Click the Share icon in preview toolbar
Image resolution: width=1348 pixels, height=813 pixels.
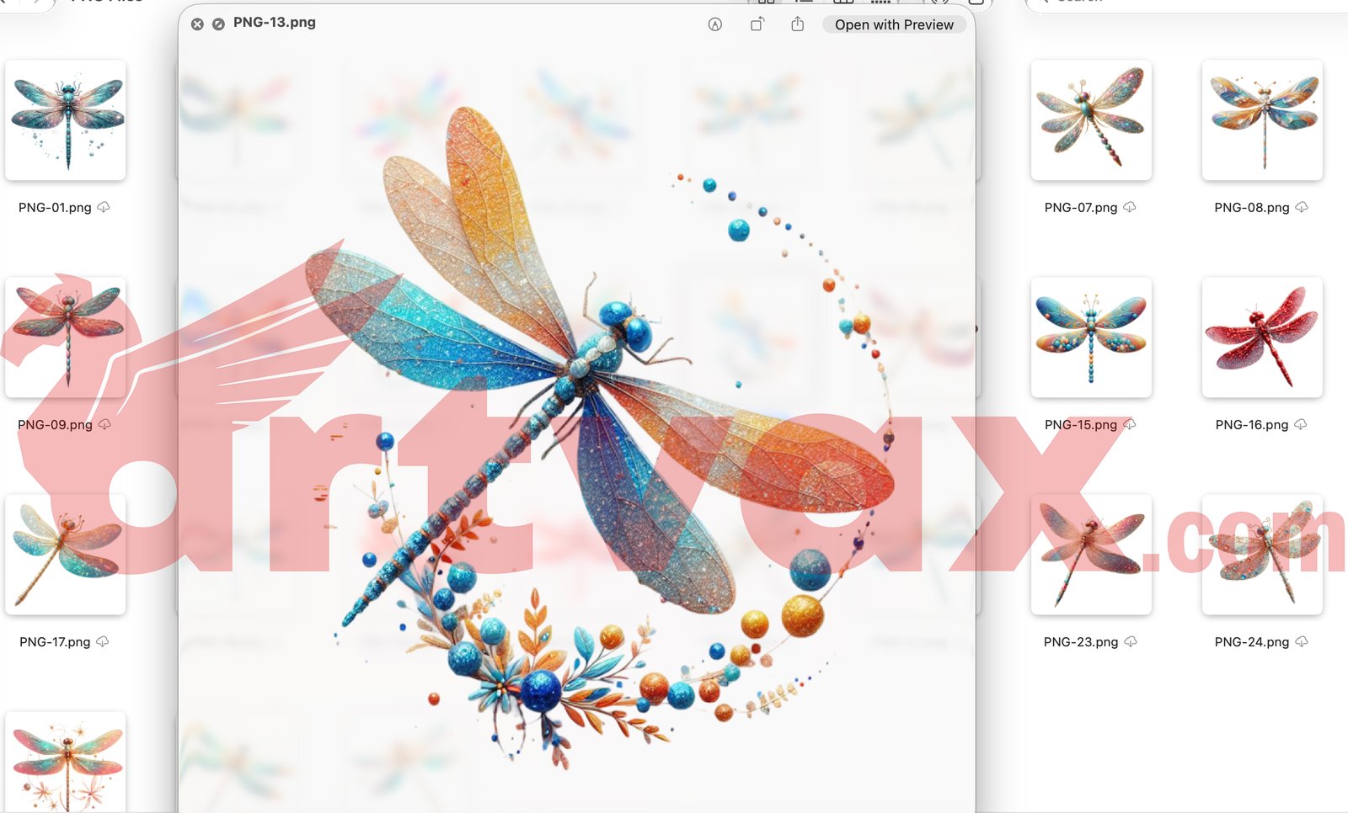click(797, 24)
